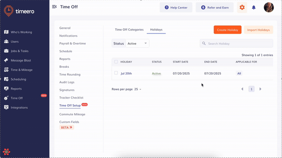Go to previous page arrow
Image resolution: width=282 pixels, height=158 pixels.
(x=242, y=89)
